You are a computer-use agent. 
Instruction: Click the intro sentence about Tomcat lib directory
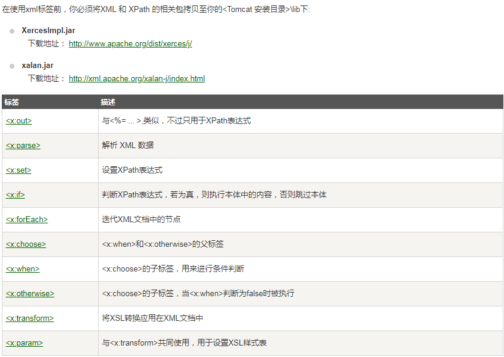coord(156,9)
